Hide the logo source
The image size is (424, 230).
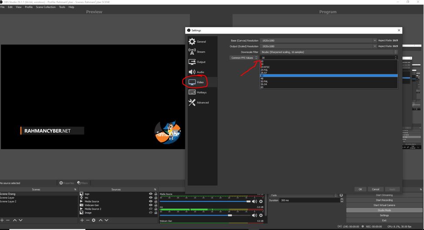(x=151, y=194)
